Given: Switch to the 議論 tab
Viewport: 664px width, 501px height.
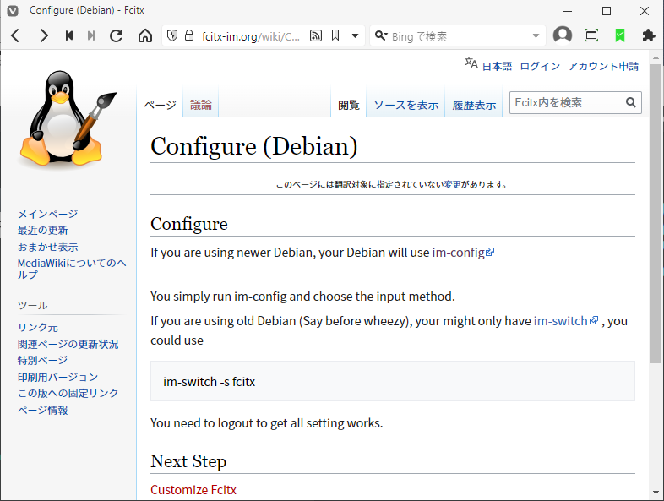Looking at the screenshot, I should pos(201,105).
